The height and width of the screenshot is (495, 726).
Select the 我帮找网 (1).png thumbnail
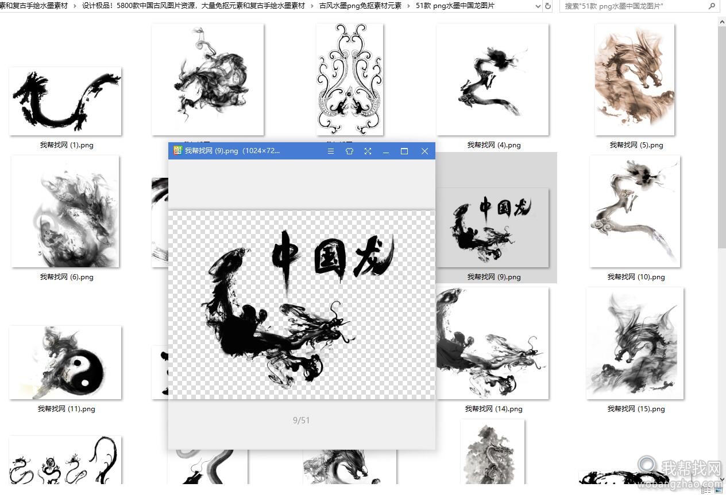point(65,101)
